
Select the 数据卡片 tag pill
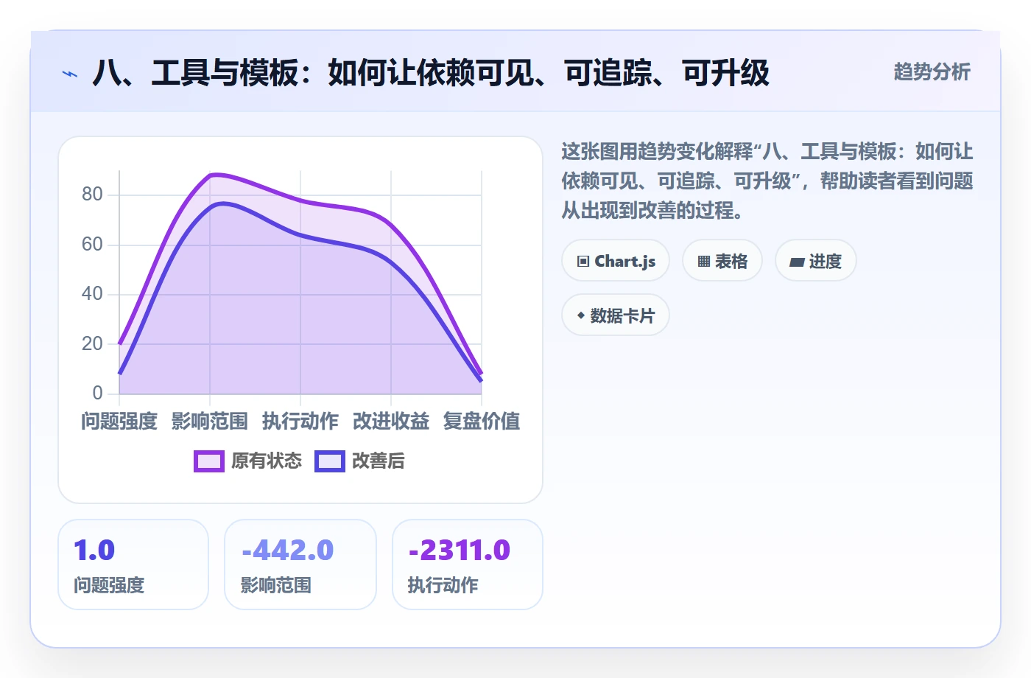(x=616, y=315)
